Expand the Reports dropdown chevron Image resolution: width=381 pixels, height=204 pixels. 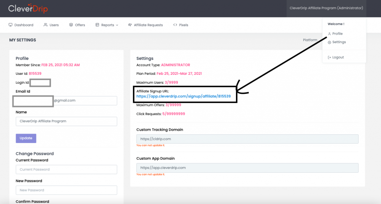point(117,25)
